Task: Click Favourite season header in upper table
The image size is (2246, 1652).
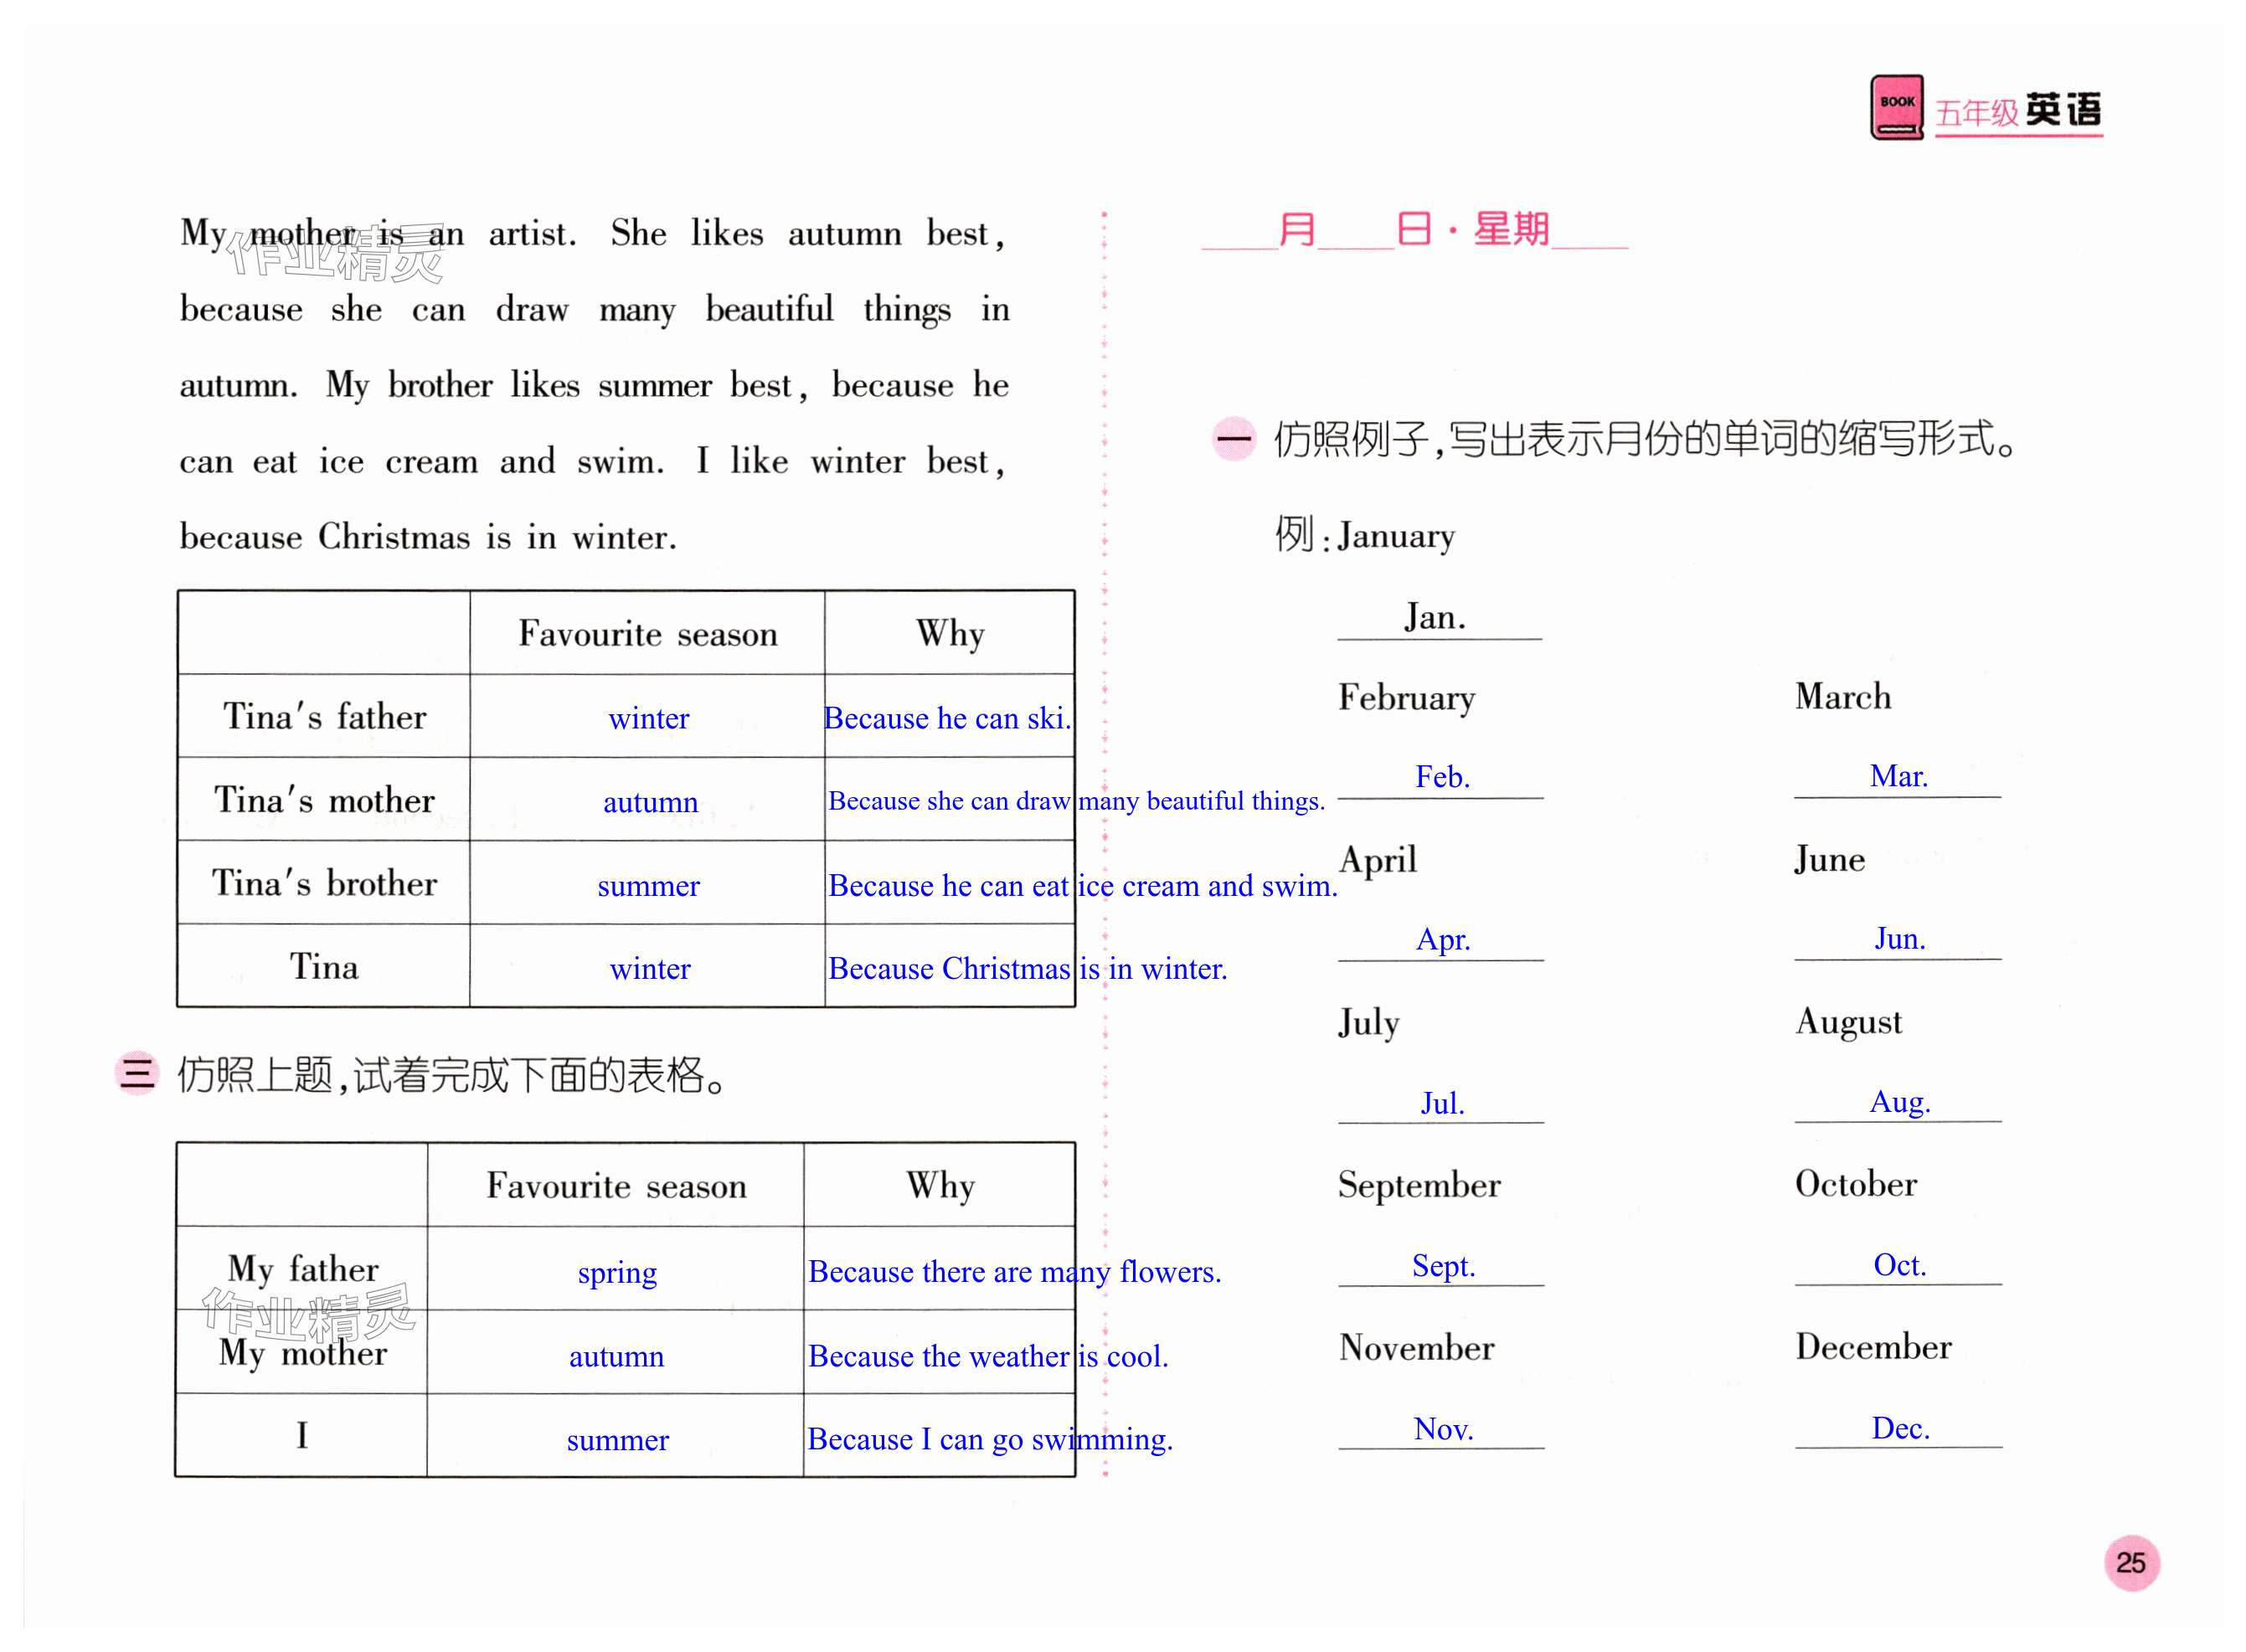Action: pyautogui.click(x=647, y=634)
